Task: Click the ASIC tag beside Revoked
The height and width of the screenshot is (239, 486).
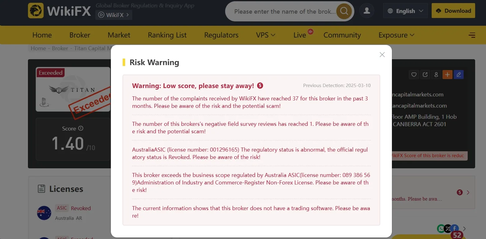Action: (62, 208)
